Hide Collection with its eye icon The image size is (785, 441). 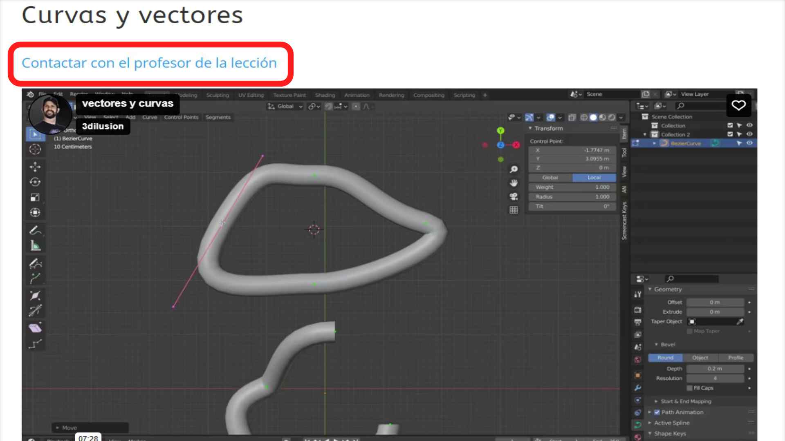749,125
